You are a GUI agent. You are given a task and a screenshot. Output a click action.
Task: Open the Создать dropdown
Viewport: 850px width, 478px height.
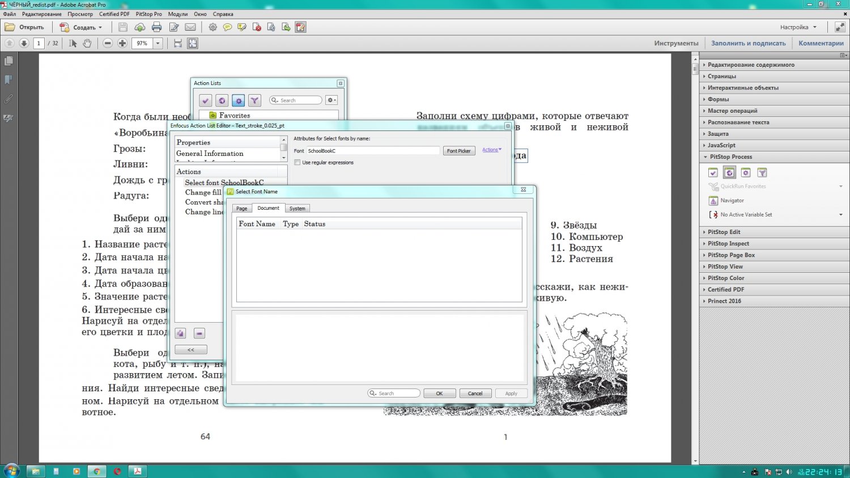pos(82,27)
